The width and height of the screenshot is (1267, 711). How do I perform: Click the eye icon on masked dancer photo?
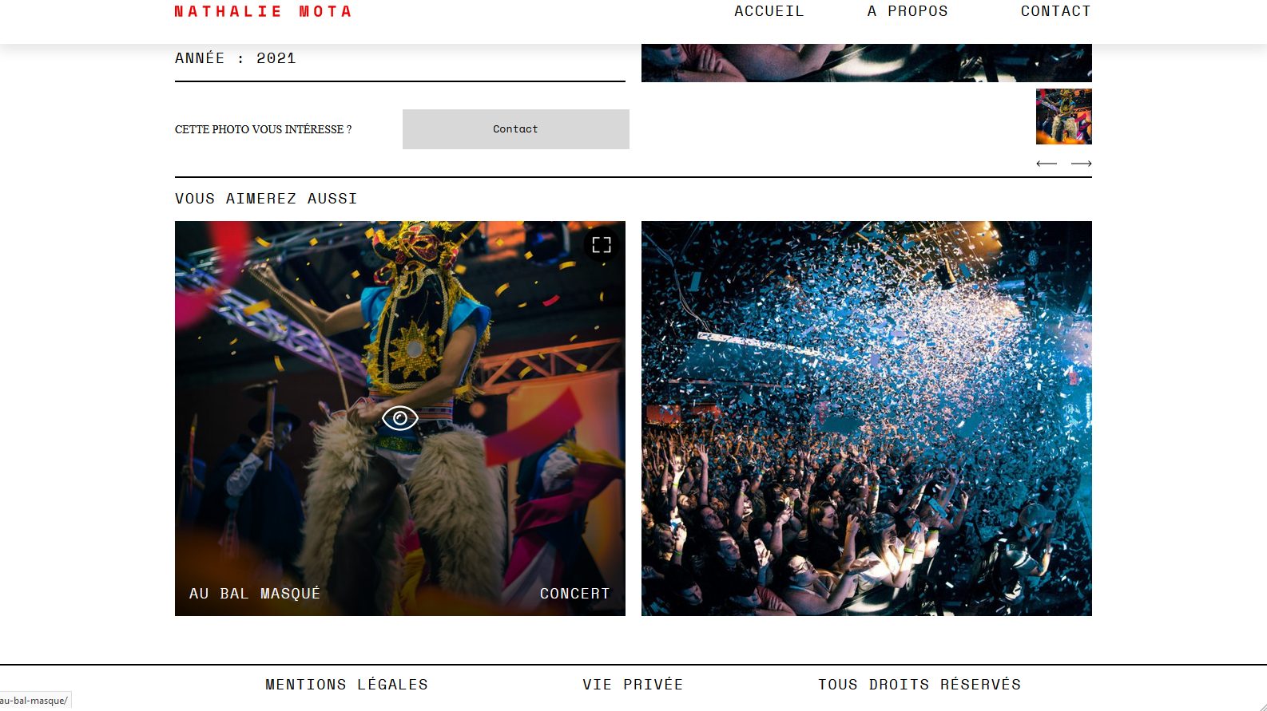click(400, 417)
